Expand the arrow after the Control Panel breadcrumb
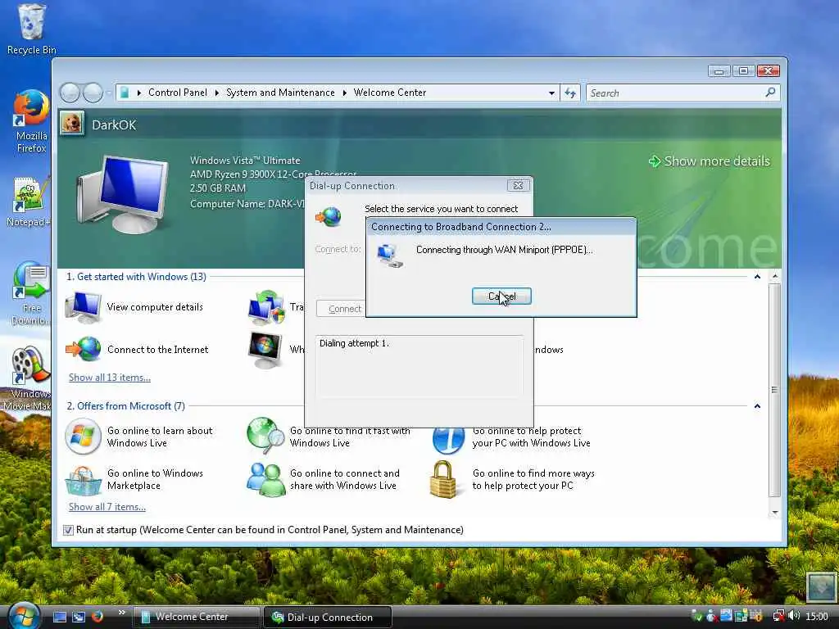Image resolution: width=839 pixels, height=629 pixels. tap(216, 93)
